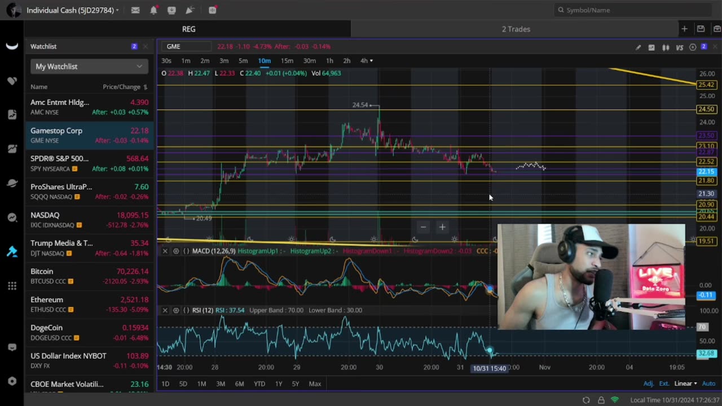Click the Watchlist panel link number badge
The width and height of the screenshot is (722, 406).
click(x=134, y=46)
